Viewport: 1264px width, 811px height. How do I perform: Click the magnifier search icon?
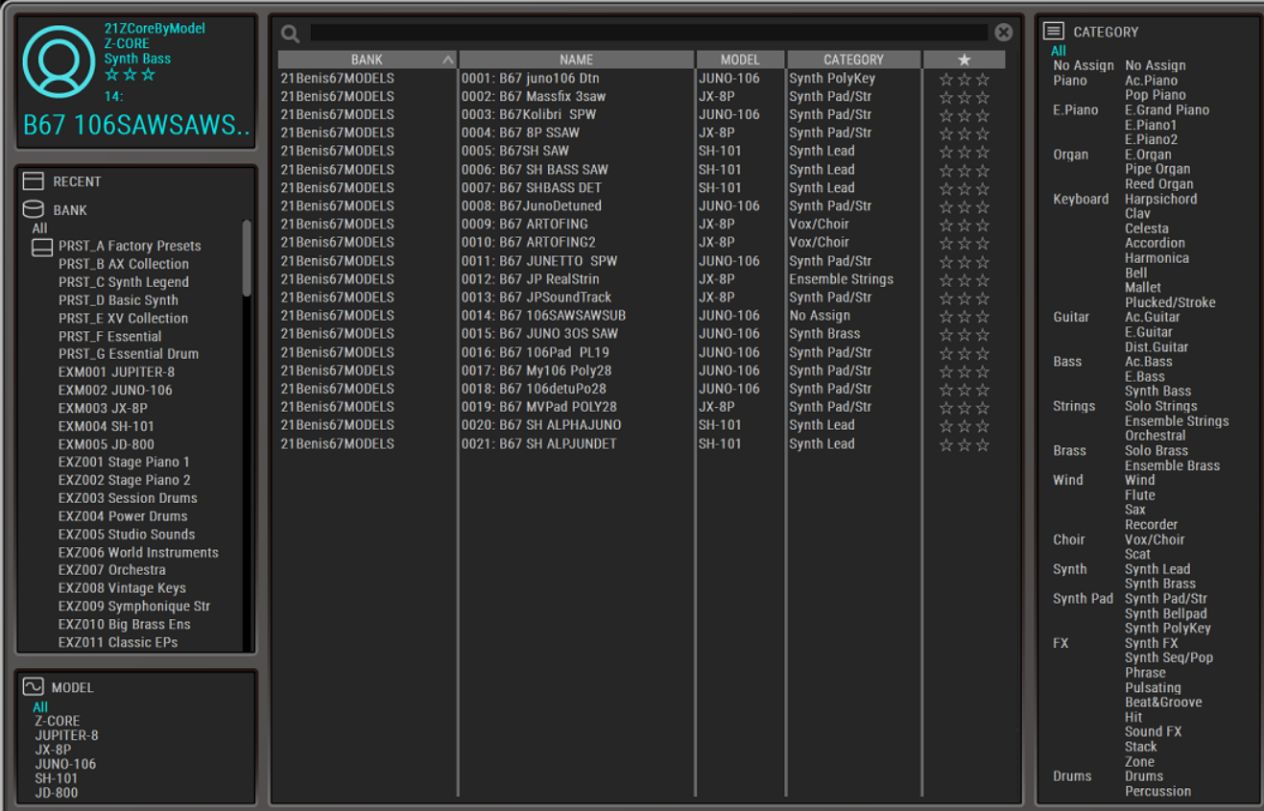(x=291, y=34)
